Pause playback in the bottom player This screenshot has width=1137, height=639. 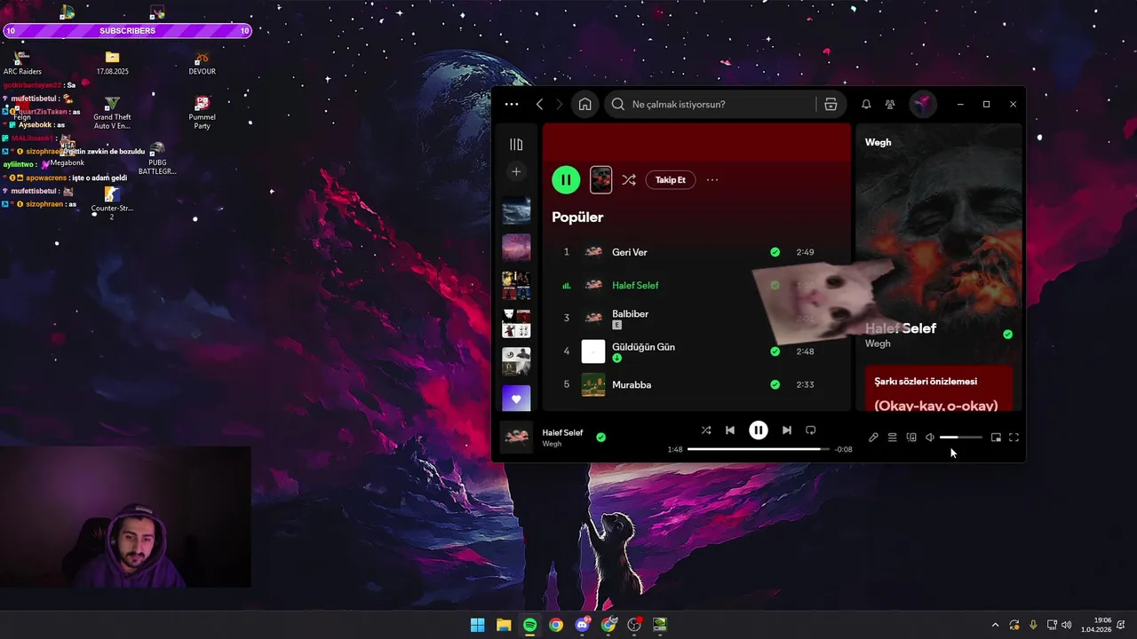(758, 430)
